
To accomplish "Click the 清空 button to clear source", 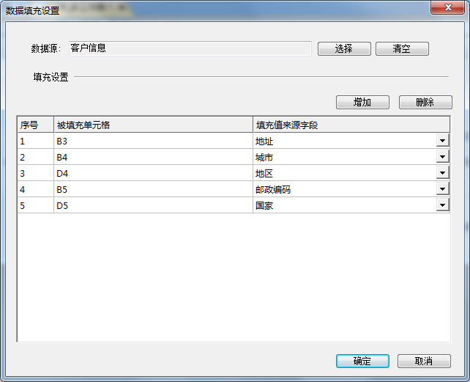I will click(401, 48).
